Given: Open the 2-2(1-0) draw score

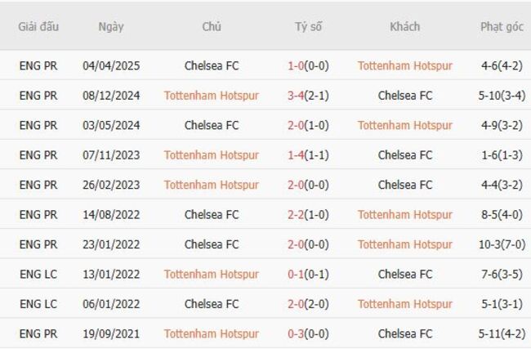Looking at the screenshot, I should [308, 215].
